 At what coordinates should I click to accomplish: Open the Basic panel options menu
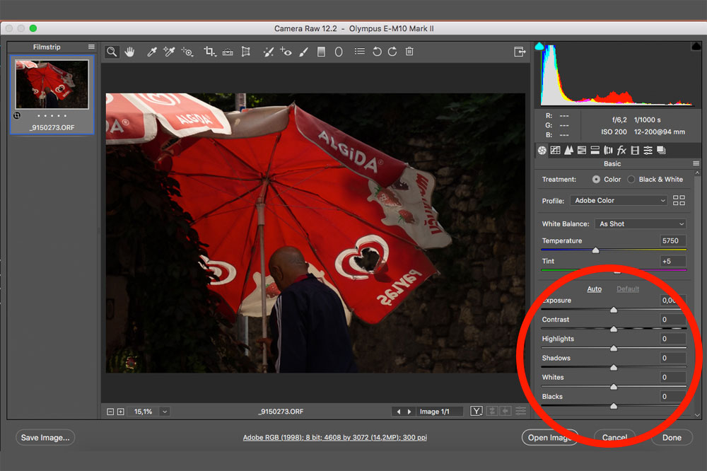(696, 163)
